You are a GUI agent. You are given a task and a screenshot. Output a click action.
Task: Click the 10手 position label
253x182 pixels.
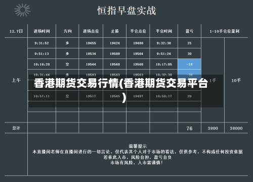click(x=236, y=80)
